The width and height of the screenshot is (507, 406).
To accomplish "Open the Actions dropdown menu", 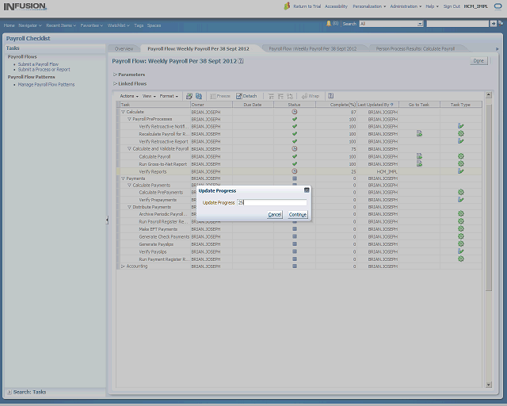I will pyautogui.click(x=128, y=96).
